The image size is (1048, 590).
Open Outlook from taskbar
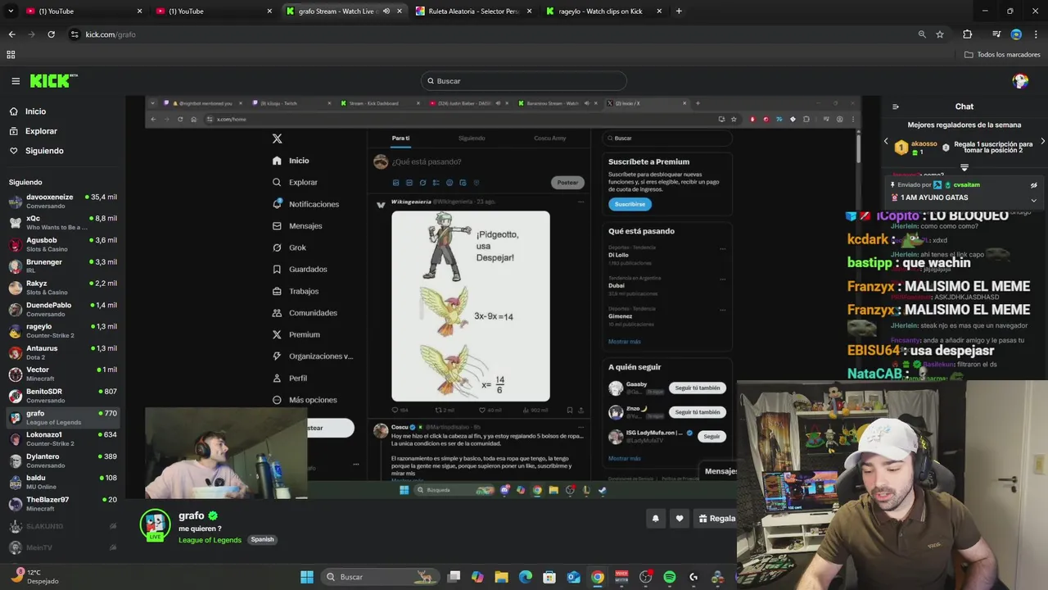tap(574, 577)
